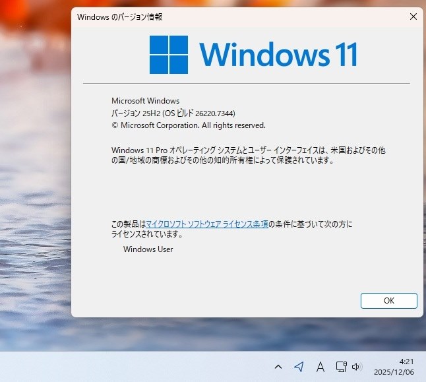The height and width of the screenshot is (382, 426).
Task: Open the clock showing 4:21
Action: [406, 362]
